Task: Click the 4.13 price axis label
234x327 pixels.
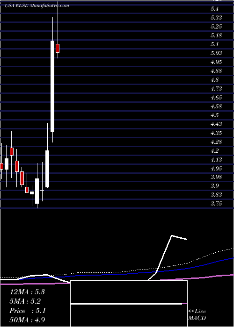Action: click(216, 160)
